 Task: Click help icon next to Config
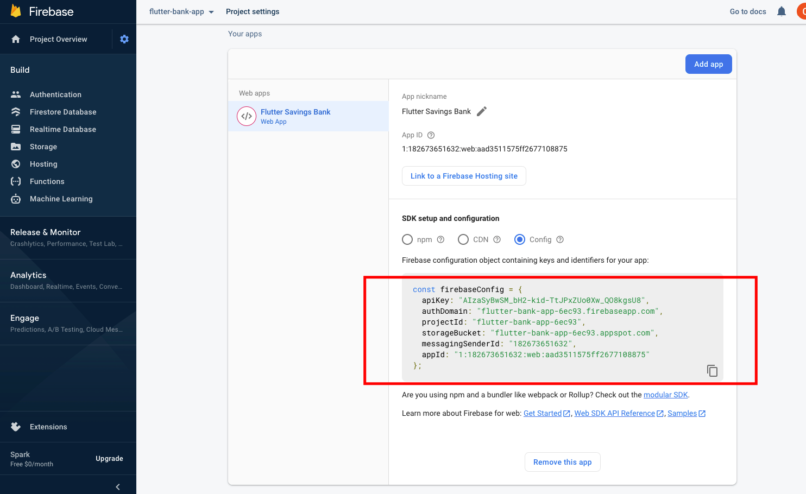coord(560,239)
